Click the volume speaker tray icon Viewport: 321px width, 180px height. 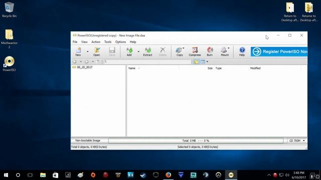pyautogui.click(x=287, y=175)
